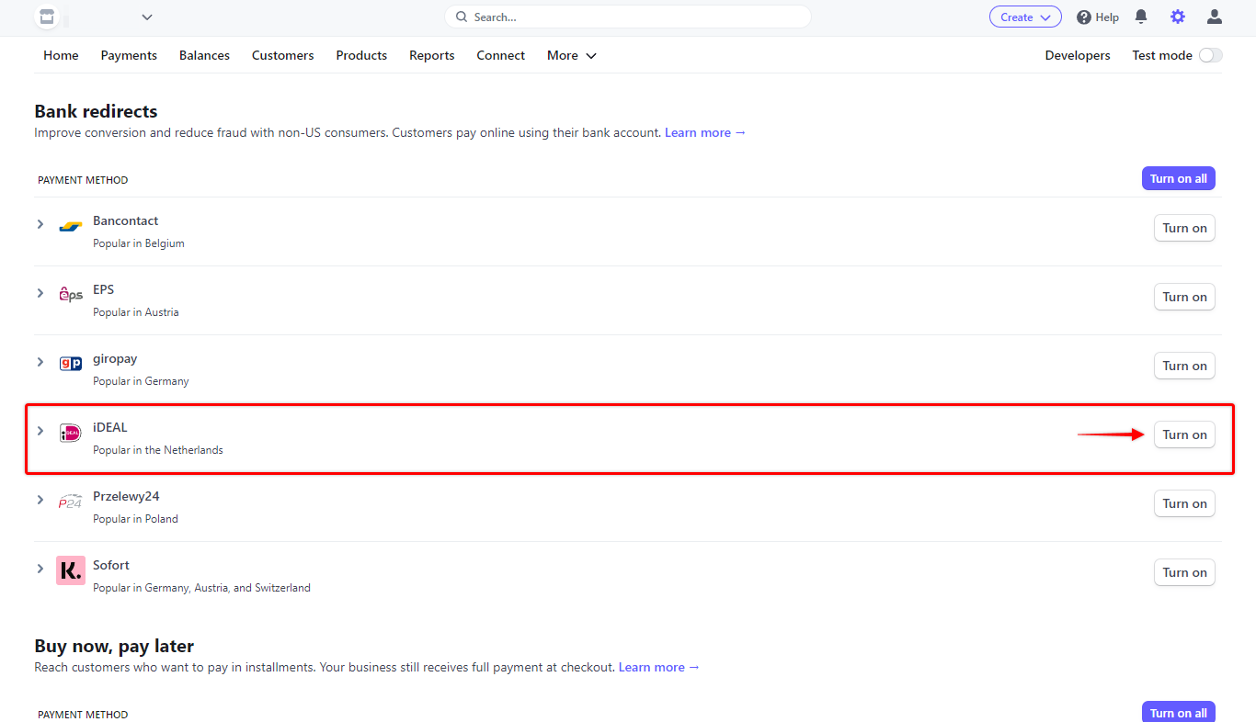The image size is (1256, 722).
Task: Click the Przelewy24 logo
Action: click(x=71, y=502)
